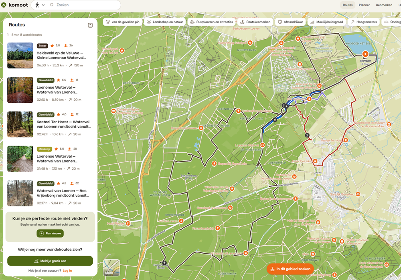
Task: Collapse the Routes list panel
Action: (90, 25)
